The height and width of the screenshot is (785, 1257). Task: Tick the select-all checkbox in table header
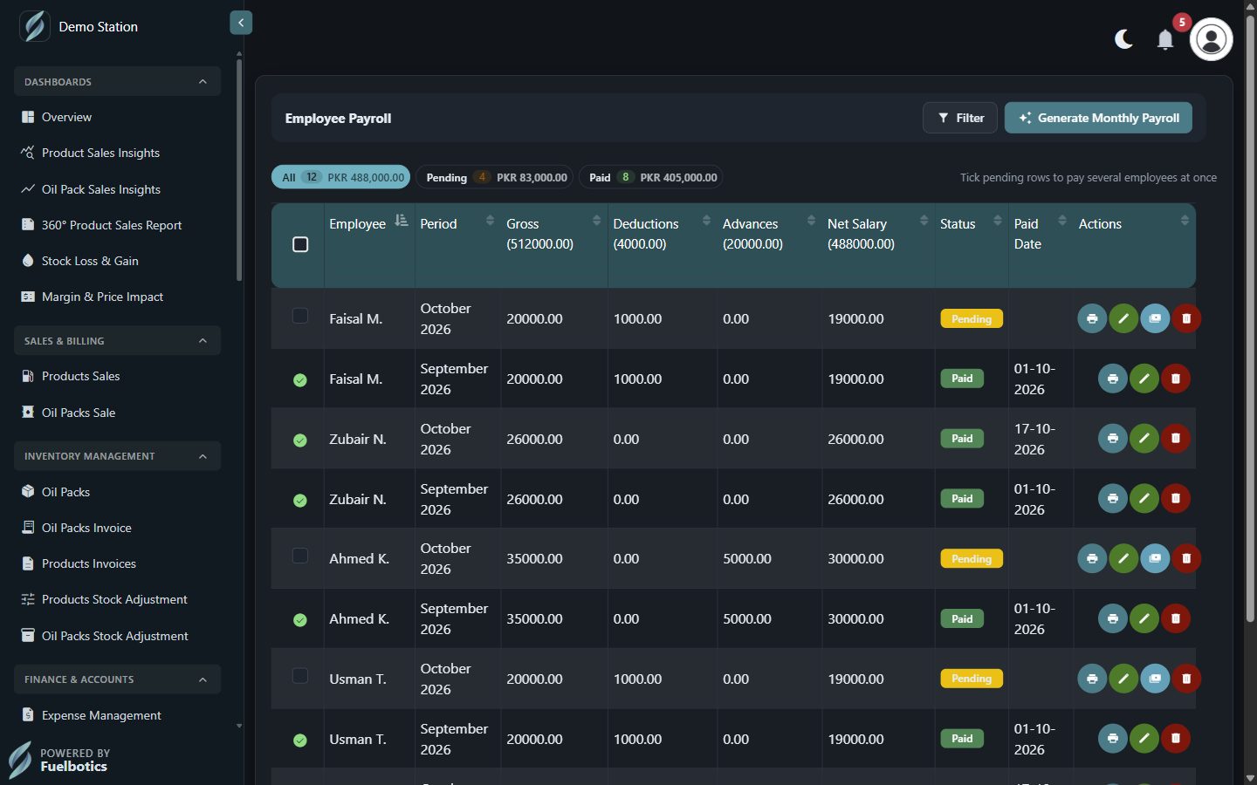pyautogui.click(x=300, y=244)
